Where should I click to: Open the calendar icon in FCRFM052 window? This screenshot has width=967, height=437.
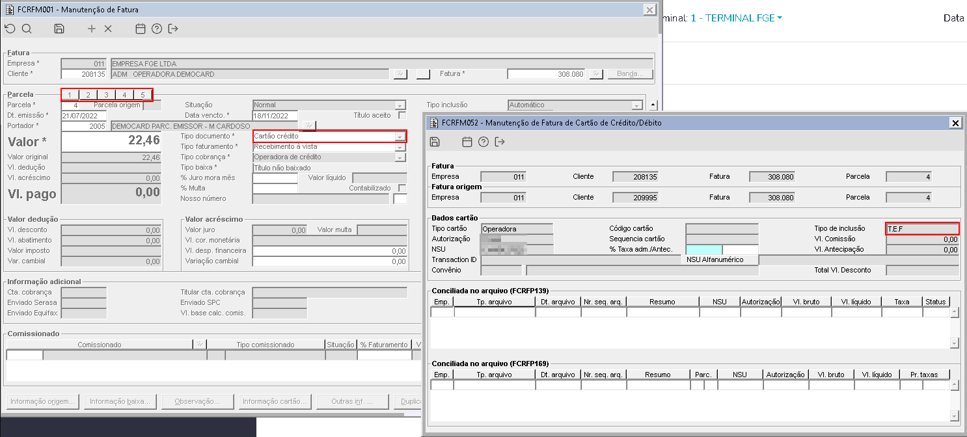[x=467, y=142]
